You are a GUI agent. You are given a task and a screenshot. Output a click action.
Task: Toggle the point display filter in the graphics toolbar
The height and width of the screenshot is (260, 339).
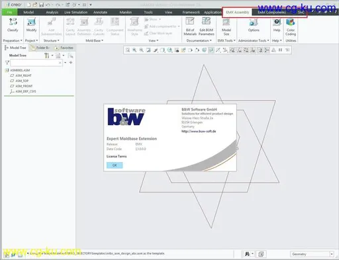[x=246, y=50]
